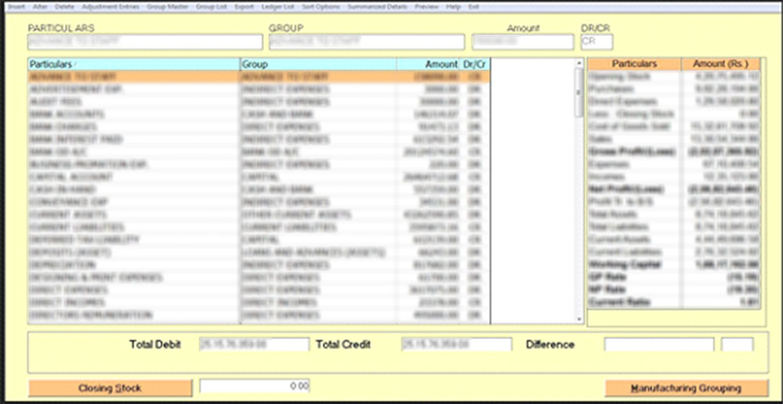Click the Closing Stock value field
The height and width of the screenshot is (404, 783).
(255, 386)
